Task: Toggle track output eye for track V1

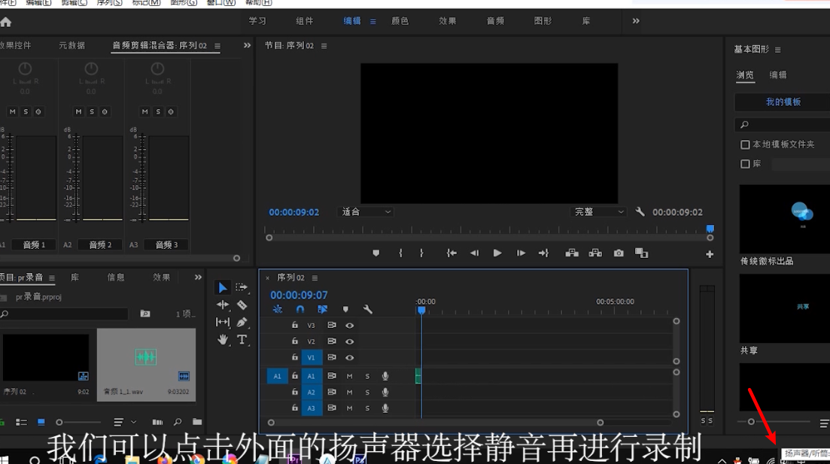Action: click(x=348, y=358)
